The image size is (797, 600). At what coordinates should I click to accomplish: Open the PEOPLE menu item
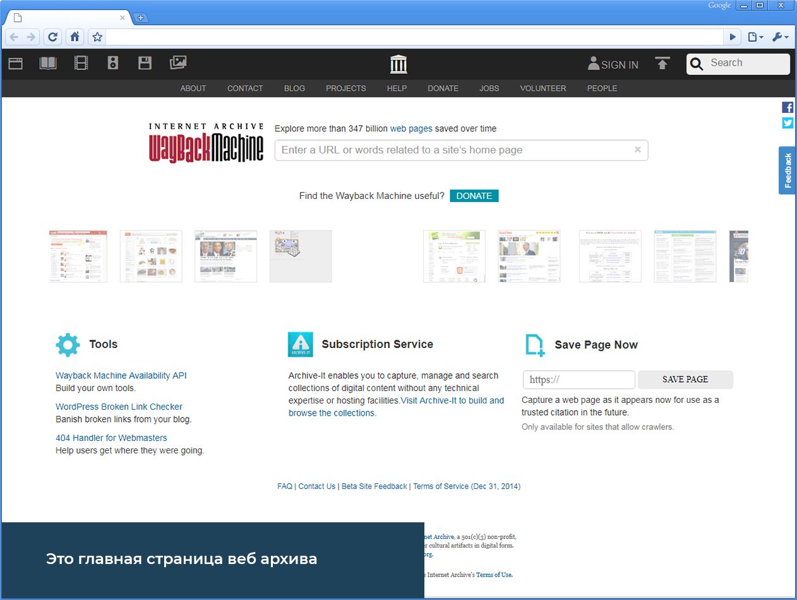pos(602,88)
